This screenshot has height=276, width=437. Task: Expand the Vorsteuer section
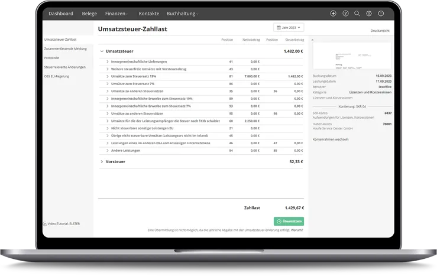[x=102, y=161]
